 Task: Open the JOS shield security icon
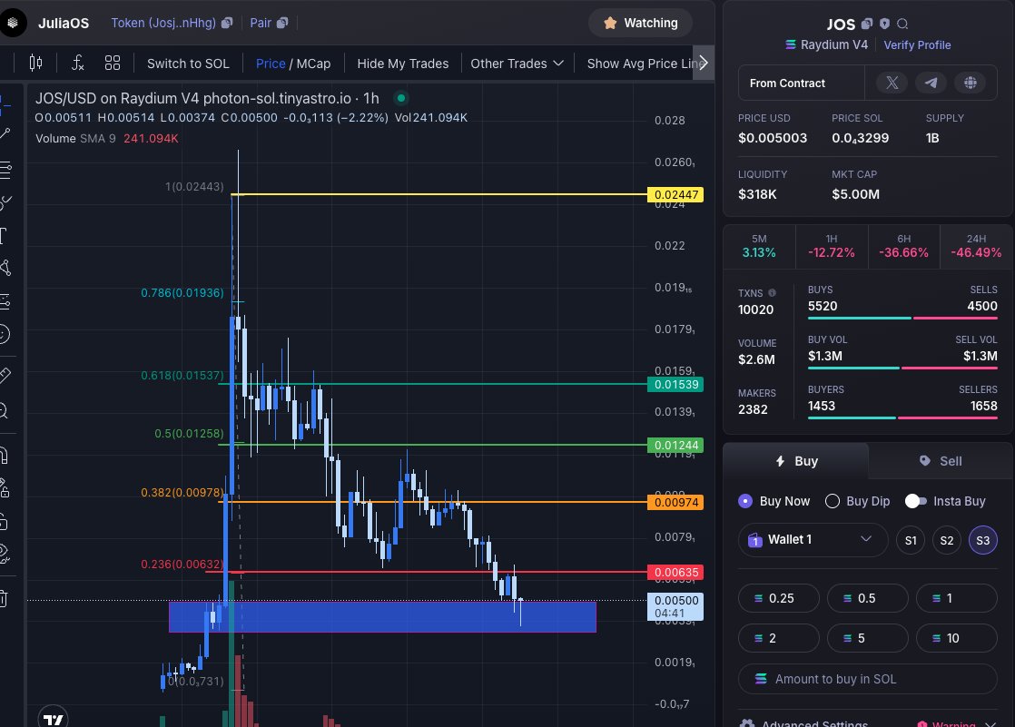point(885,24)
